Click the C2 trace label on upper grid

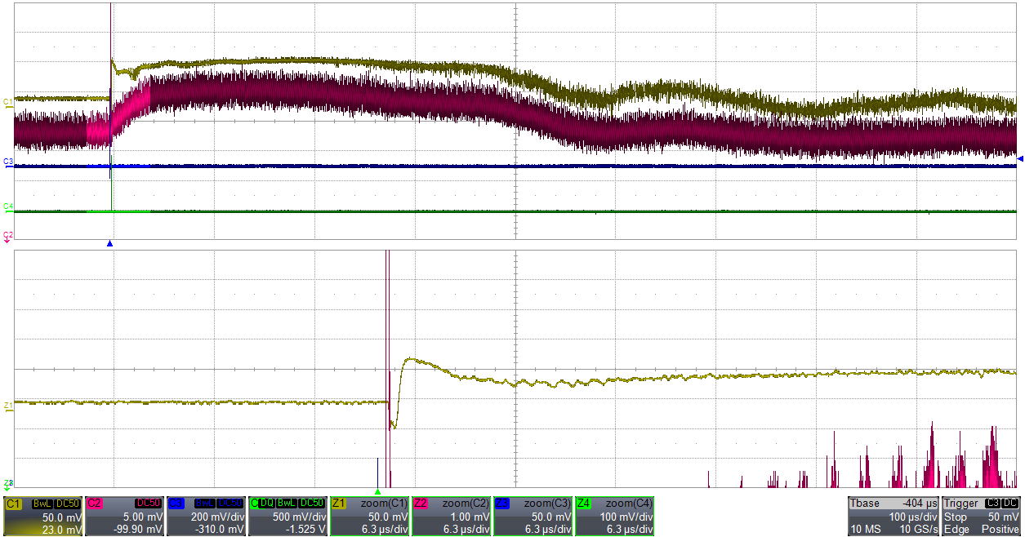coord(8,235)
